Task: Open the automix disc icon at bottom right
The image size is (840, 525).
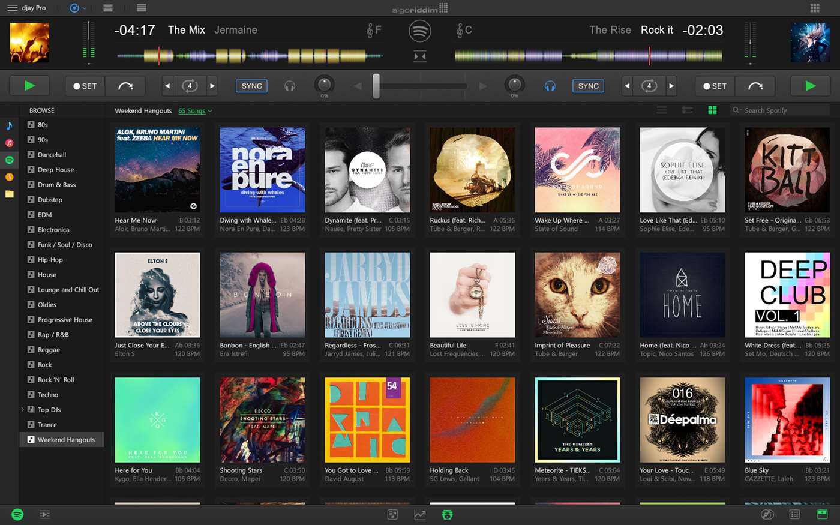Action: (767, 514)
